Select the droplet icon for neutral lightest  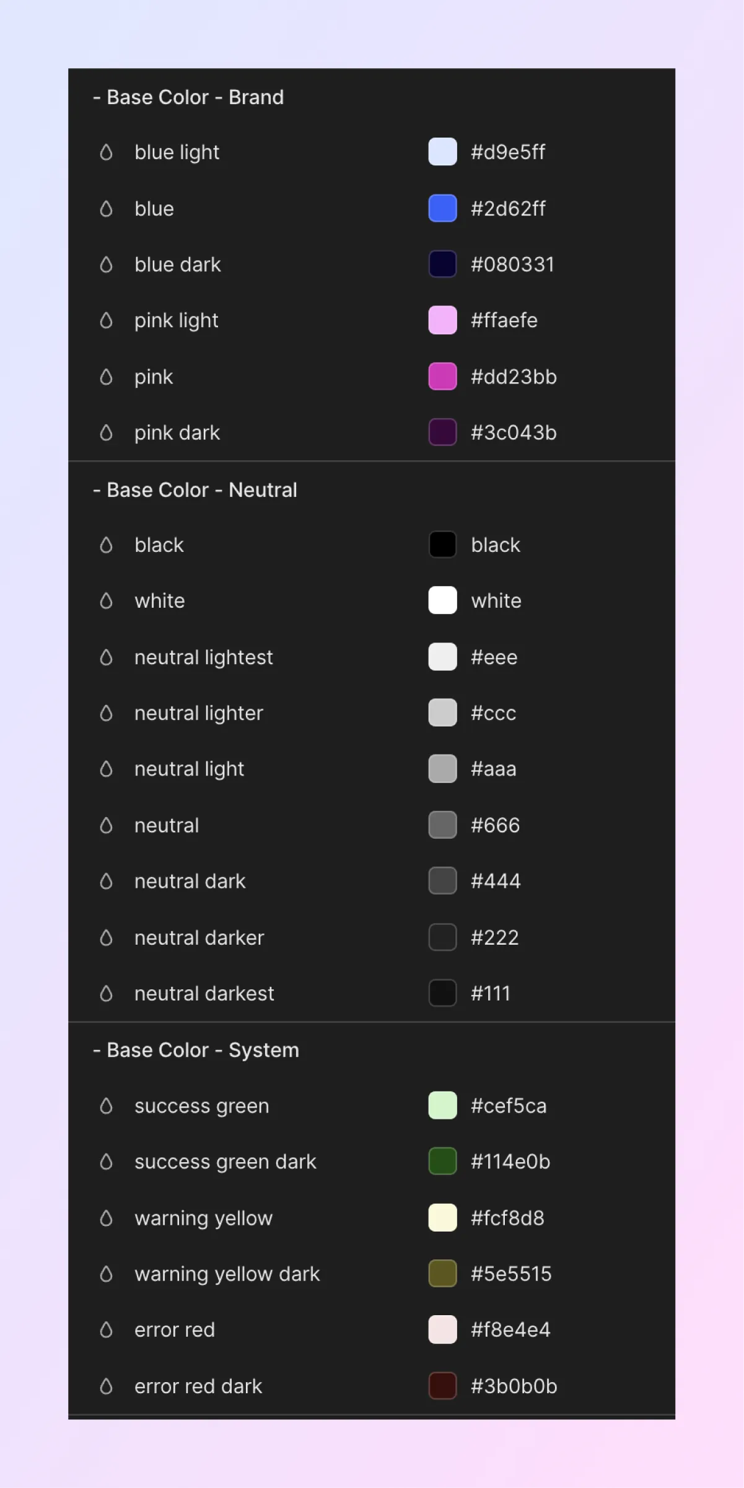pyautogui.click(x=106, y=657)
